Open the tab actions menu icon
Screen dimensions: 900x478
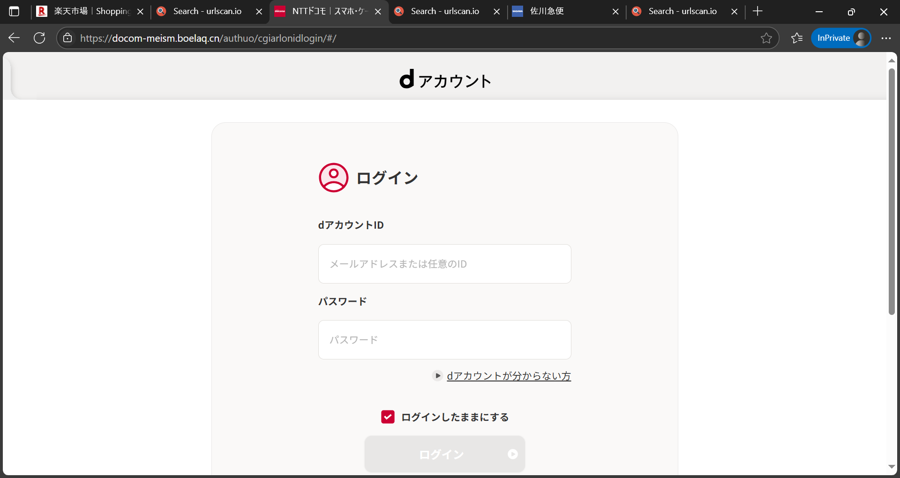(14, 11)
